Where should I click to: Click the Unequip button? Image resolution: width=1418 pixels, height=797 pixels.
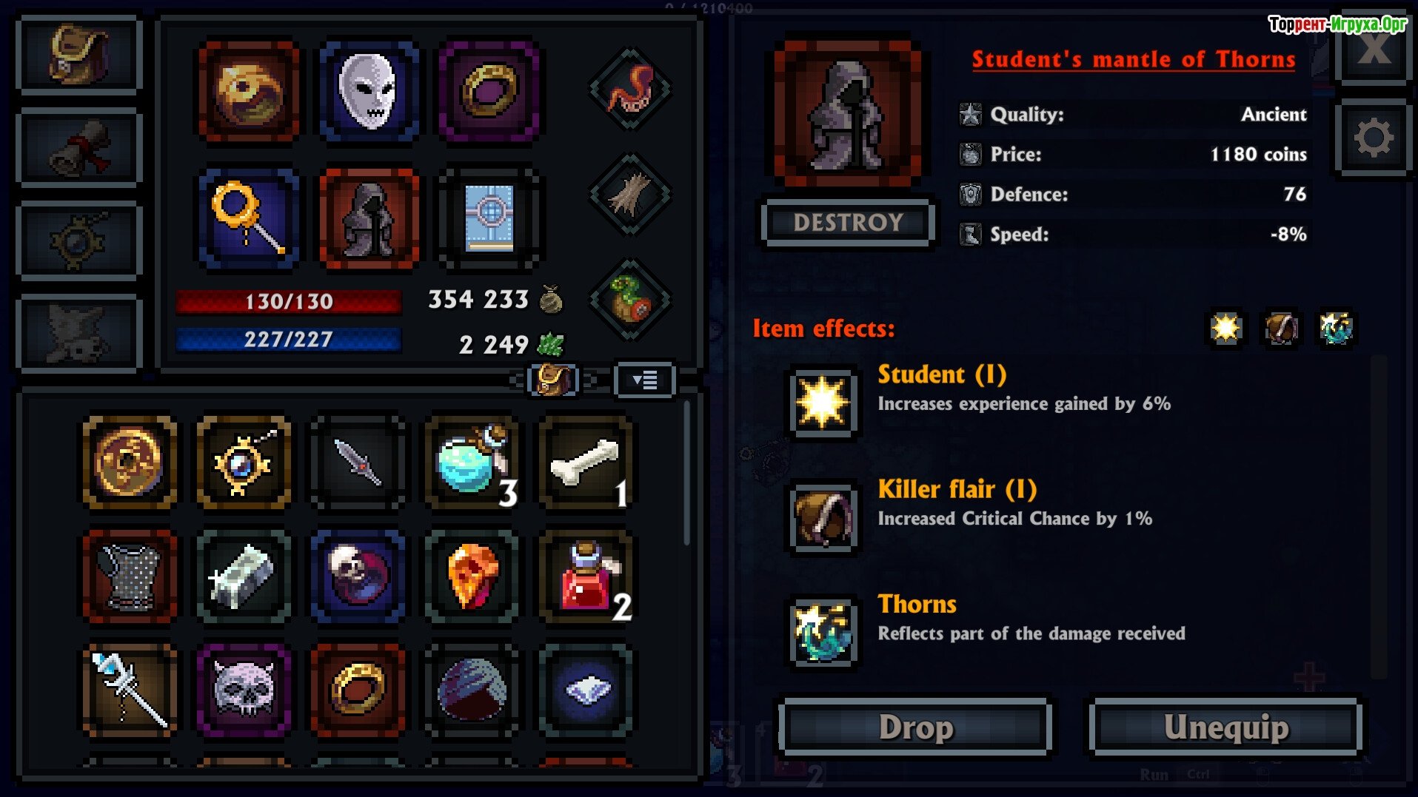(1226, 727)
